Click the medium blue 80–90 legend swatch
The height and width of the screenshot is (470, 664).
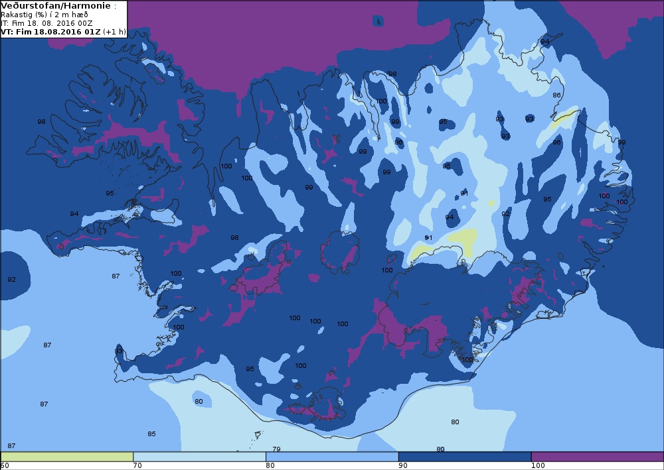(332, 457)
